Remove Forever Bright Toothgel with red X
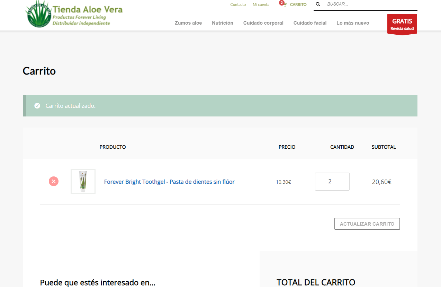This screenshot has width=441, height=287. (x=54, y=181)
